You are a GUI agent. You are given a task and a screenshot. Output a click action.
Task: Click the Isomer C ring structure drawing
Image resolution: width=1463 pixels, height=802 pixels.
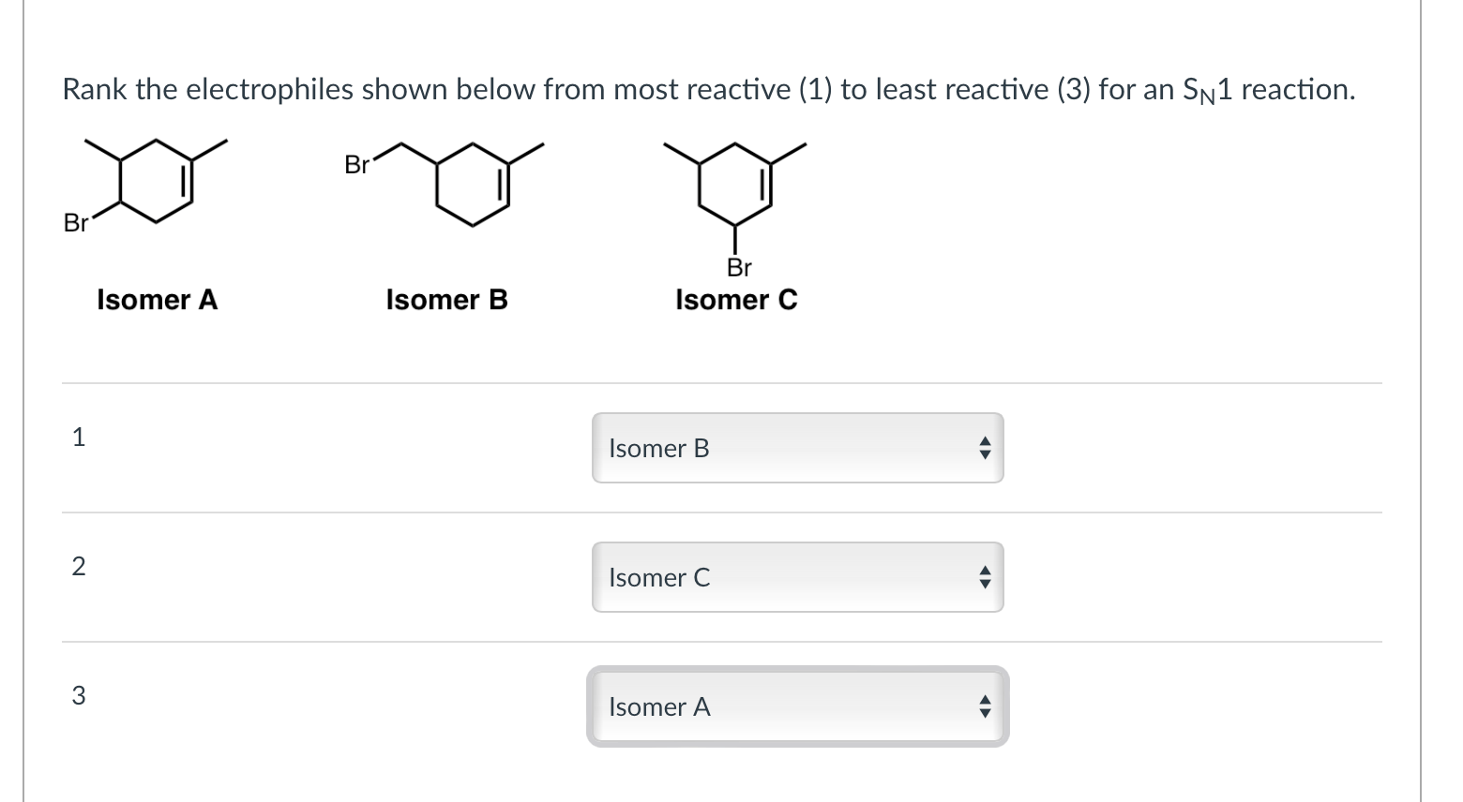coord(734,184)
